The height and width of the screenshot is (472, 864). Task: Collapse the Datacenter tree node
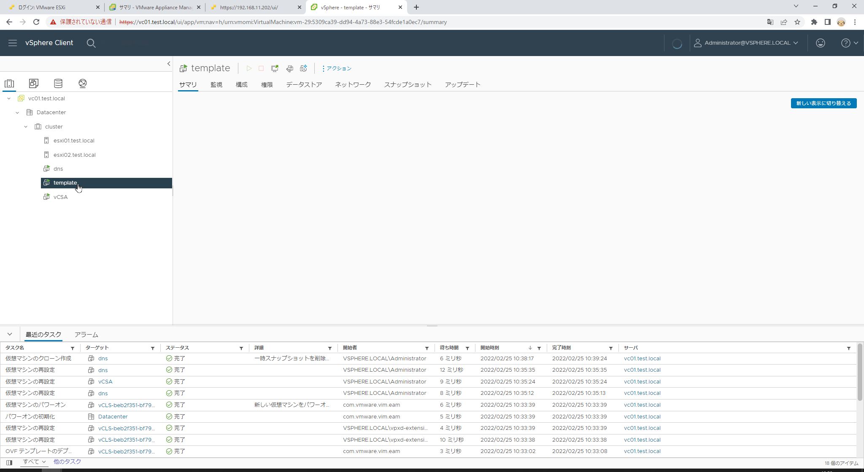(x=17, y=113)
